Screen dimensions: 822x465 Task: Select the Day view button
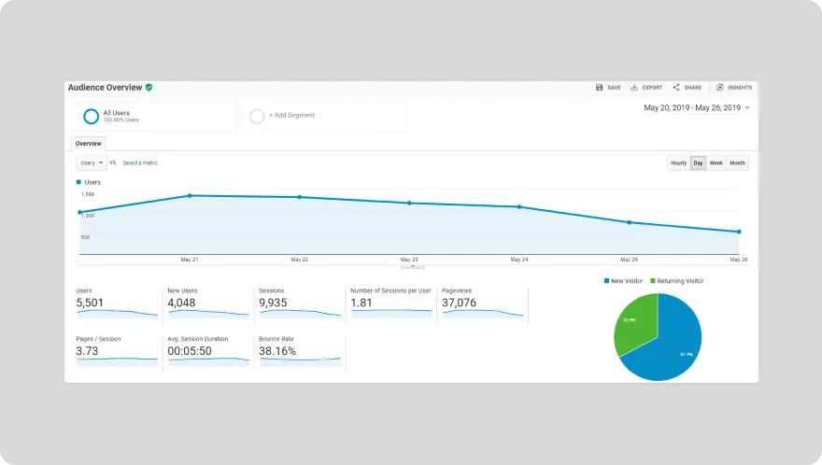coord(698,163)
